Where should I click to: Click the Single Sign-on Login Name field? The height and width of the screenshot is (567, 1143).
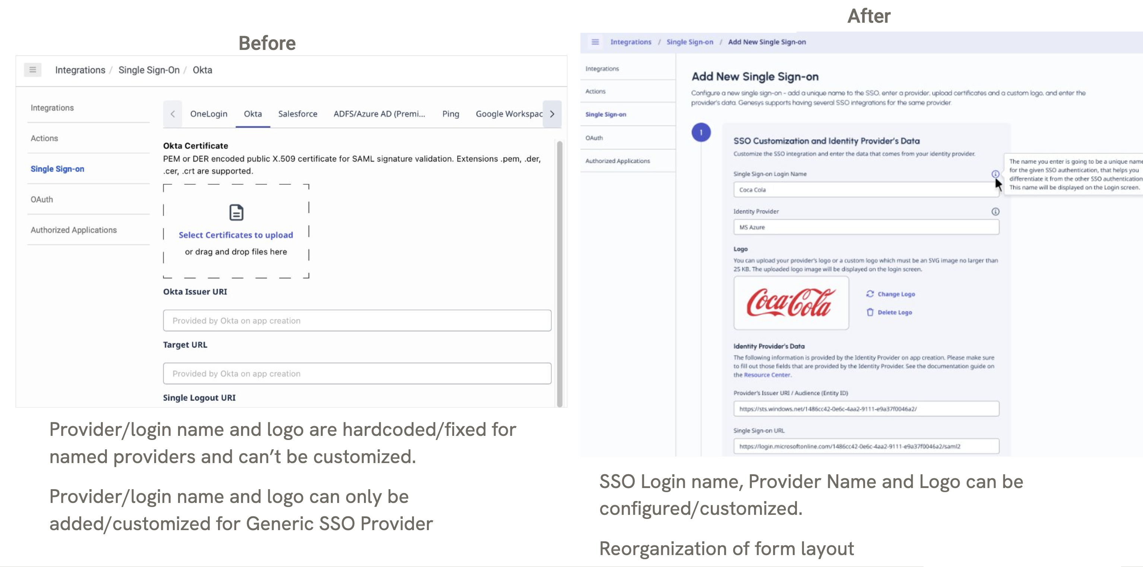click(x=866, y=190)
